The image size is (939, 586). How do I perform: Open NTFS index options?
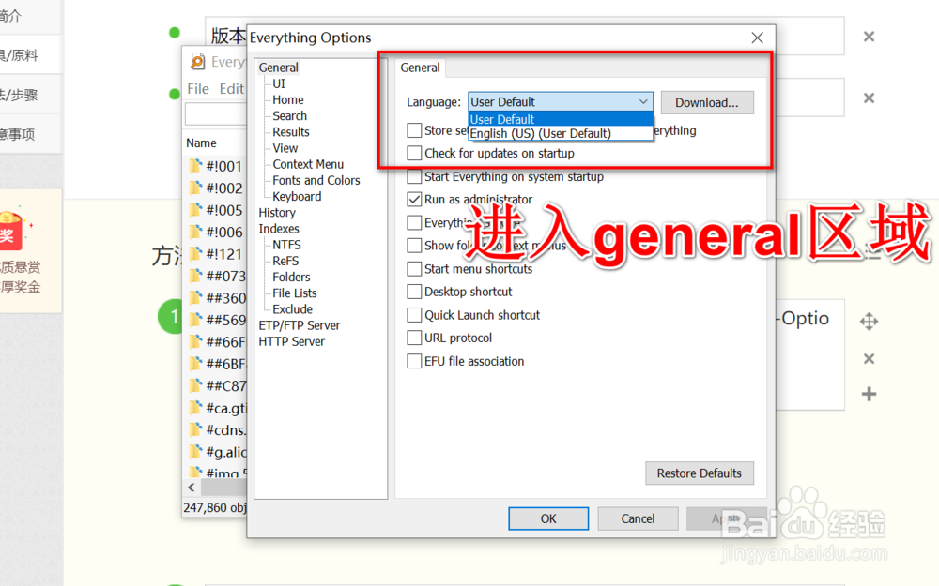[x=286, y=245]
